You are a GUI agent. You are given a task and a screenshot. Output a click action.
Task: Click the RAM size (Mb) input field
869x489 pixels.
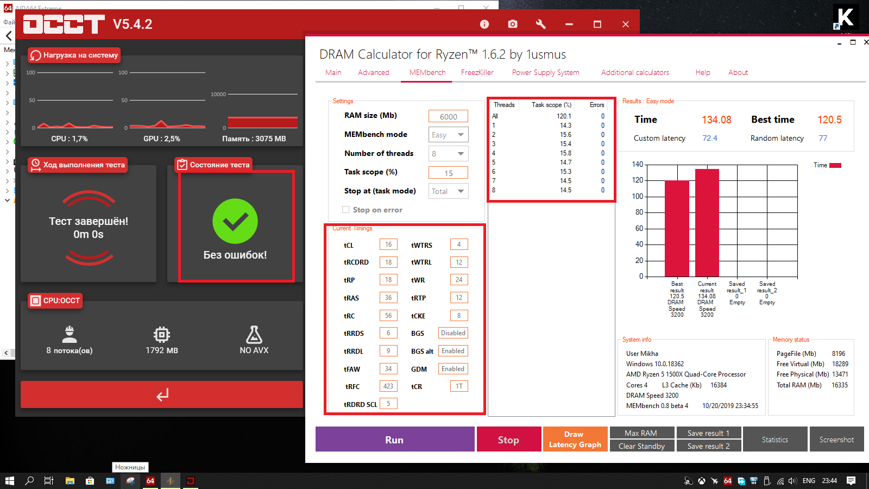coord(449,116)
